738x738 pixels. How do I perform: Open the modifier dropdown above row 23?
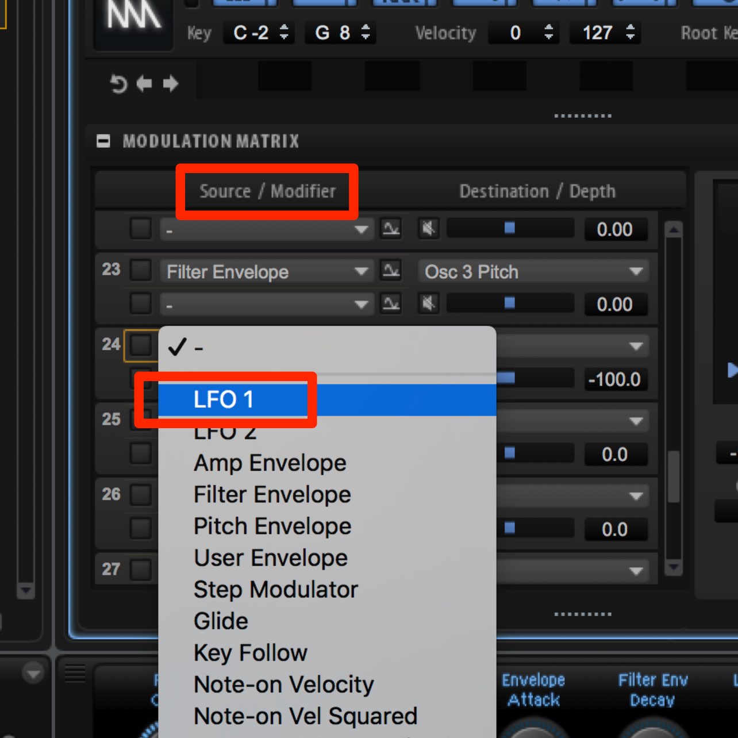267,229
